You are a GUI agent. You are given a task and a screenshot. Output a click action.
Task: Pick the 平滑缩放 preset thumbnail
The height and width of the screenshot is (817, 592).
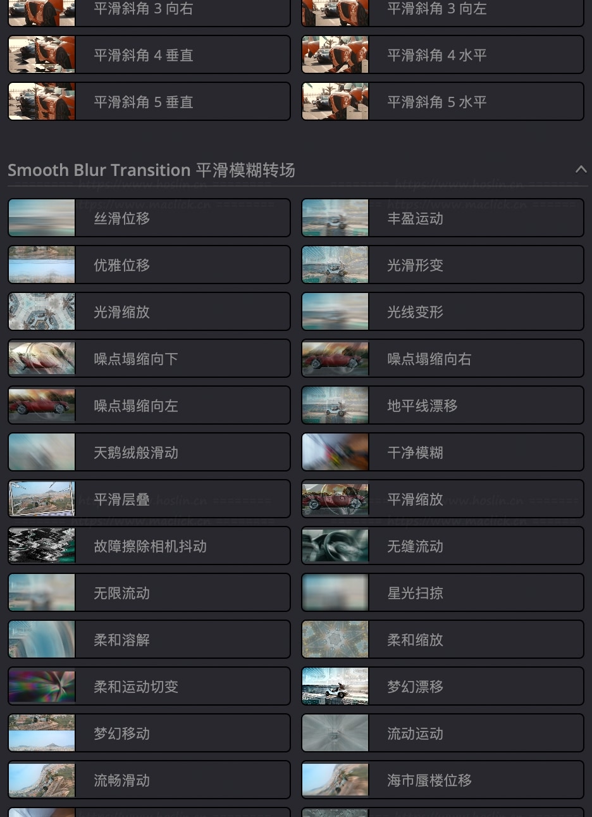(x=335, y=499)
